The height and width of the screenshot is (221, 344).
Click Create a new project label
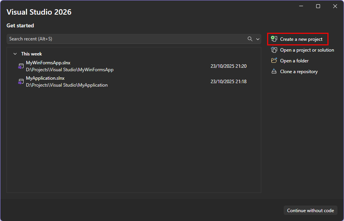pyautogui.click(x=301, y=39)
